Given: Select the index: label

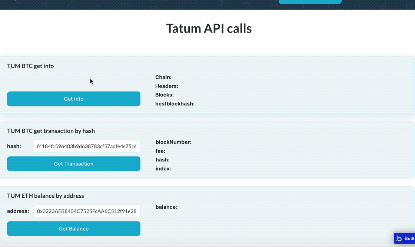Looking at the screenshot, I should (163, 168).
